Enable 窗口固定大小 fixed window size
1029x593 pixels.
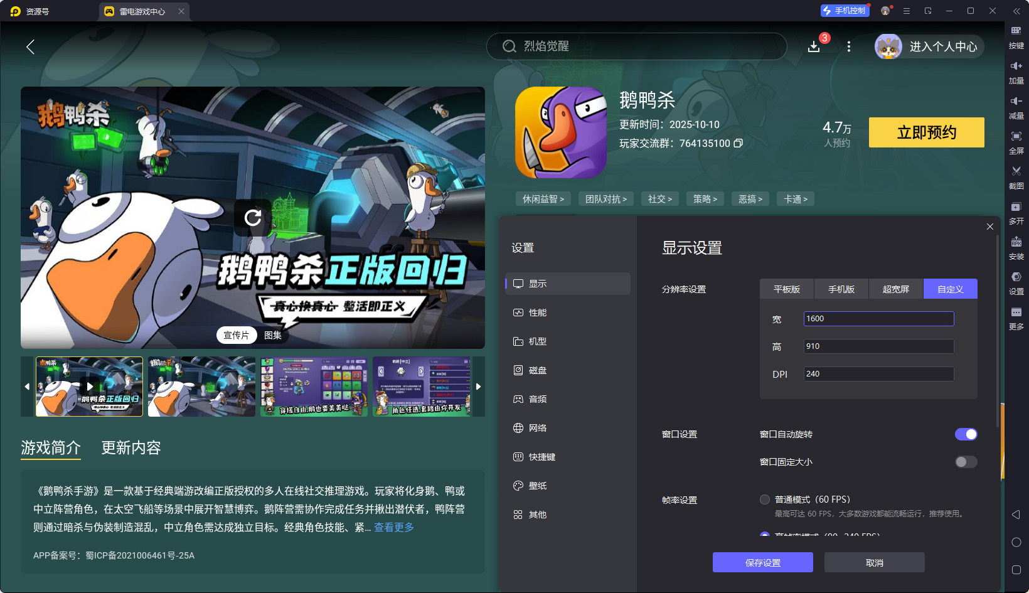pos(966,462)
